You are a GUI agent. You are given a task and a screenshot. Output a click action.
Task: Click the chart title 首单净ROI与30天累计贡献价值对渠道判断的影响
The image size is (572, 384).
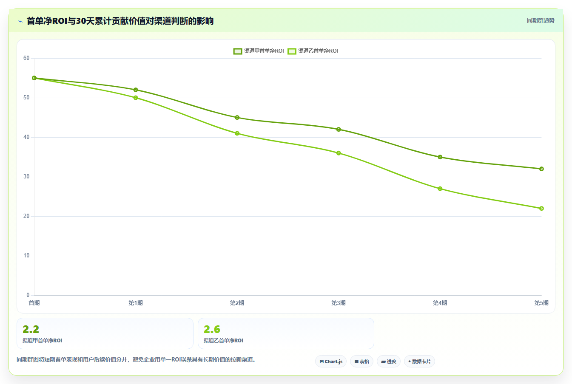pos(120,21)
